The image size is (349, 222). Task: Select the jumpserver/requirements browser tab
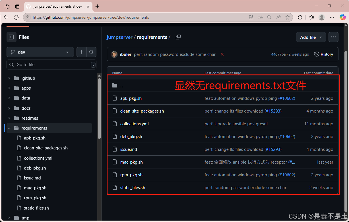point(58,6)
